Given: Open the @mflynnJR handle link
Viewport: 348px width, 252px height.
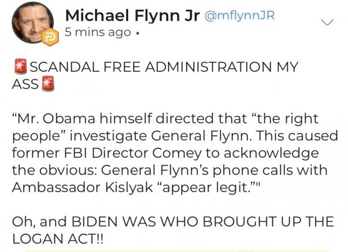Looking at the screenshot, I should click(x=239, y=16).
